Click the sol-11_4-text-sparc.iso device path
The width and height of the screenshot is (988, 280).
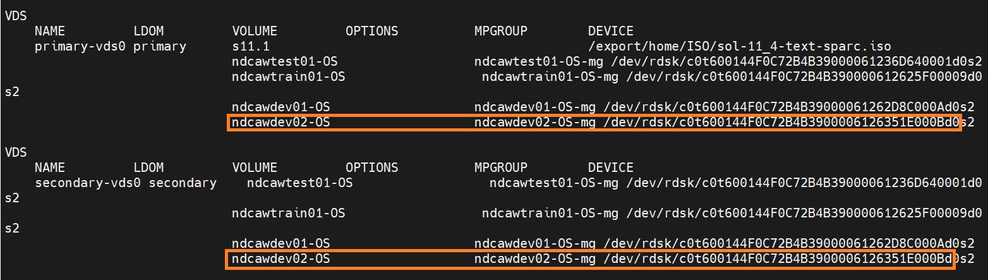[x=739, y=46]
